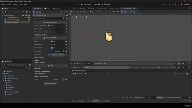Click the Add Child Node plus icon
Image resolution: width=192 pixels, height=108 pixels.
click(2, 12)
